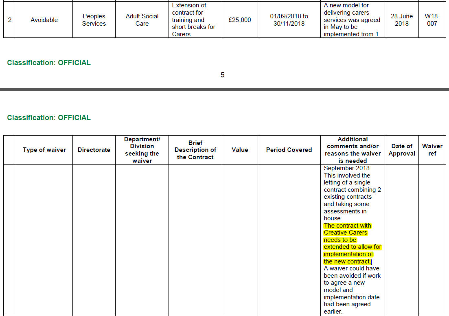
Task: Click the 'Type of waiver' column header
Action: tap(44, 150)
